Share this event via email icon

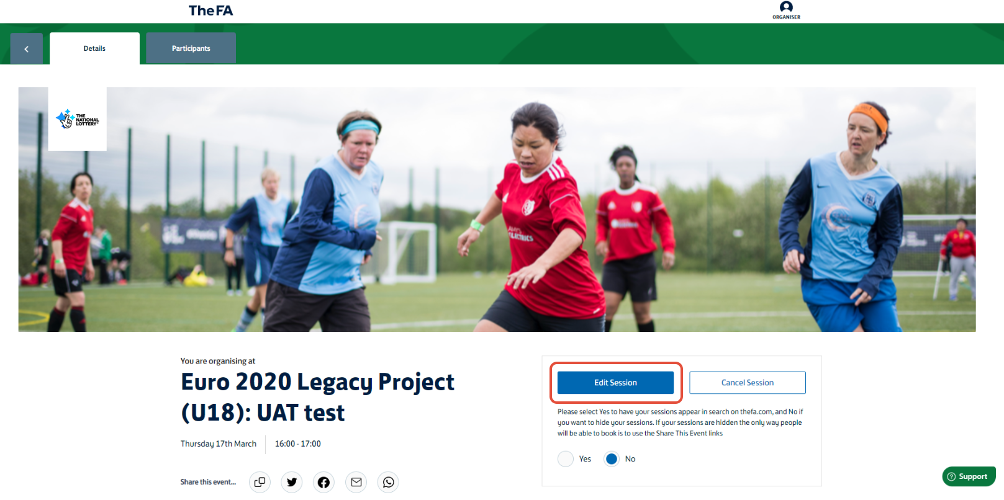tap(356, 482)
